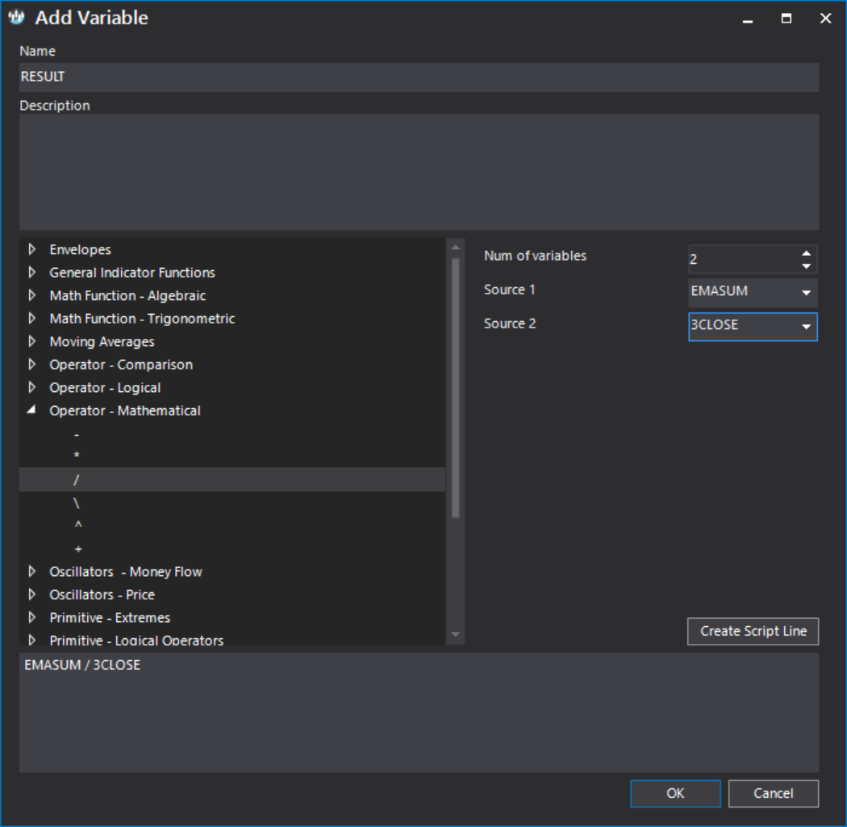Click into the Description text area
The image size is (847, 827).
pyautogui.click(x=419, y=172)
